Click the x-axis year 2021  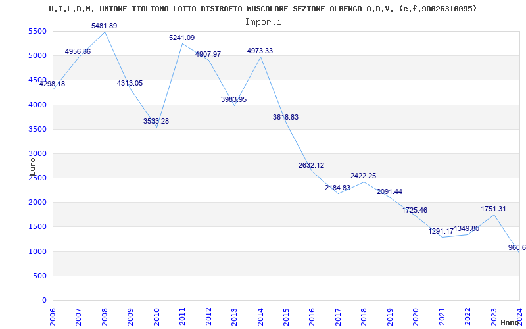pyautogui.click(x=442, y=316)
